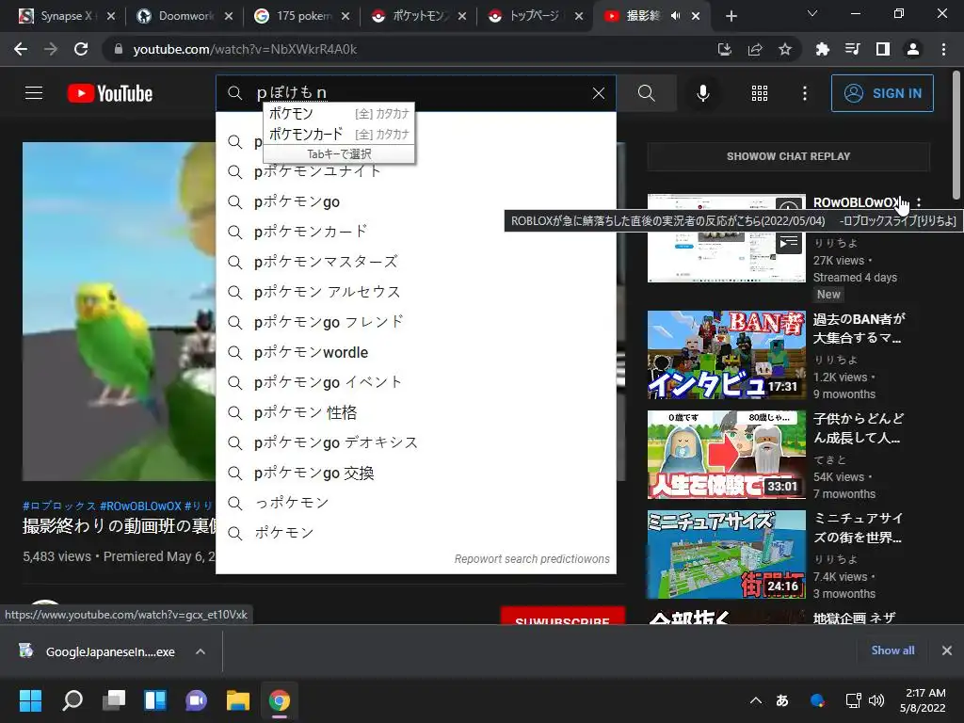The width and height of the screenshot is (964, 723).
Task: Toggle Chrome side panel
Action: point(883,49)
